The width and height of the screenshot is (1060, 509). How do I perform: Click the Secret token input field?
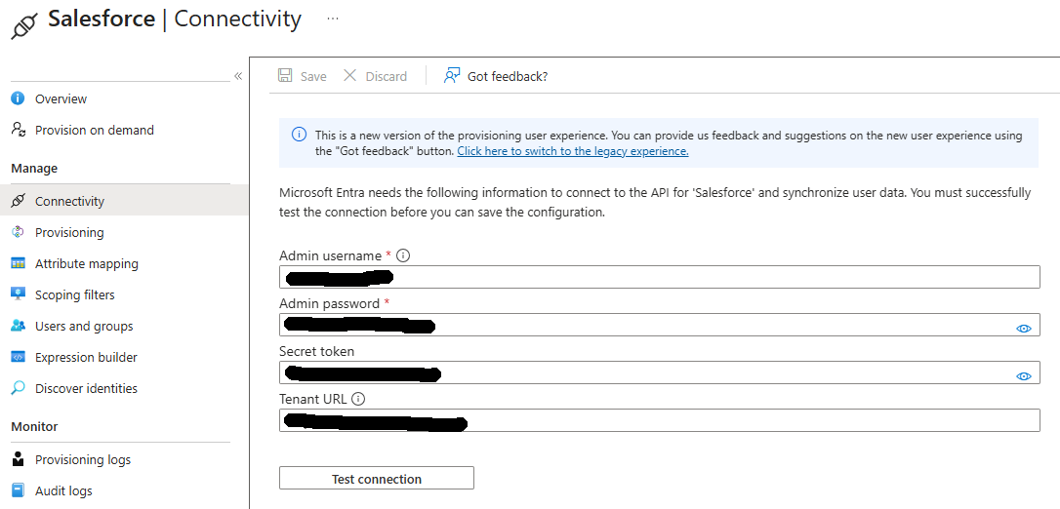coord(659,372)
